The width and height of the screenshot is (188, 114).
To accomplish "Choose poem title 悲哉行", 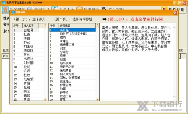I will pos(64,52).
